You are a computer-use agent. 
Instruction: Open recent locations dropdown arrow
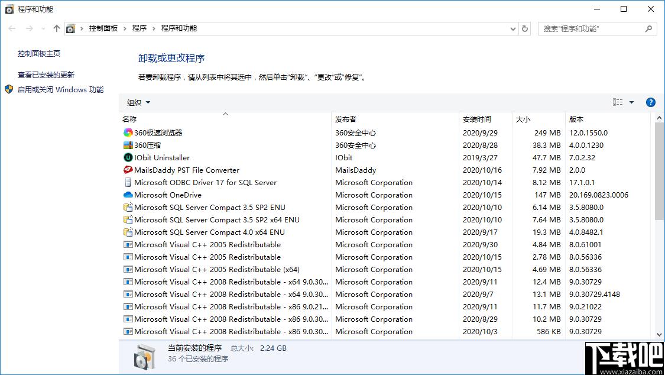[x=43, y=28]
